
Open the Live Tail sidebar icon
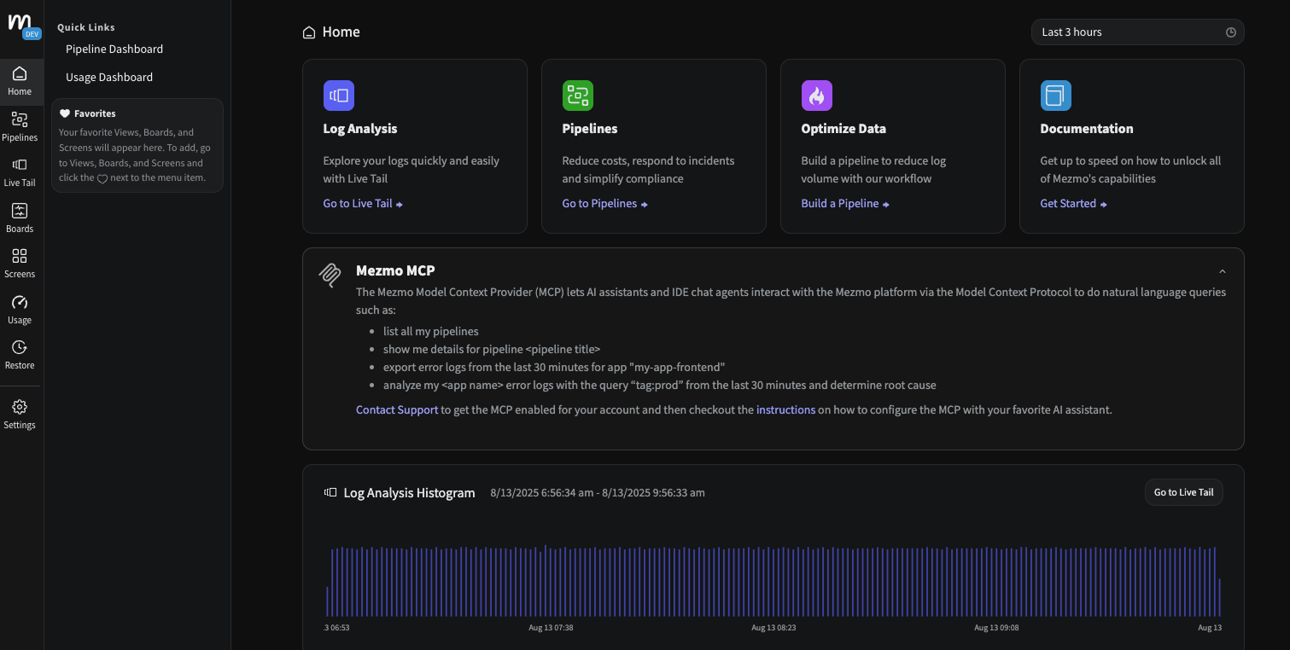20,165
